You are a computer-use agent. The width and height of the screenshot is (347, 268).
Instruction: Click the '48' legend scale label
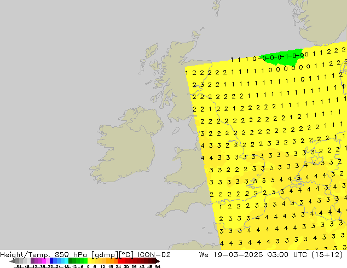149,266
